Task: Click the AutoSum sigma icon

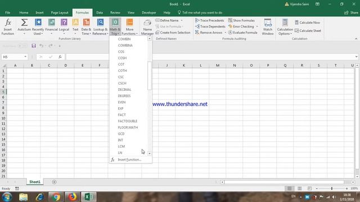Action: tap(24, 22)
